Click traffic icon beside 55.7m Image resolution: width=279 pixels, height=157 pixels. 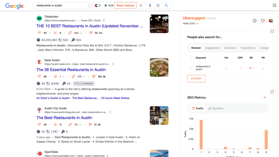[91, 33]
